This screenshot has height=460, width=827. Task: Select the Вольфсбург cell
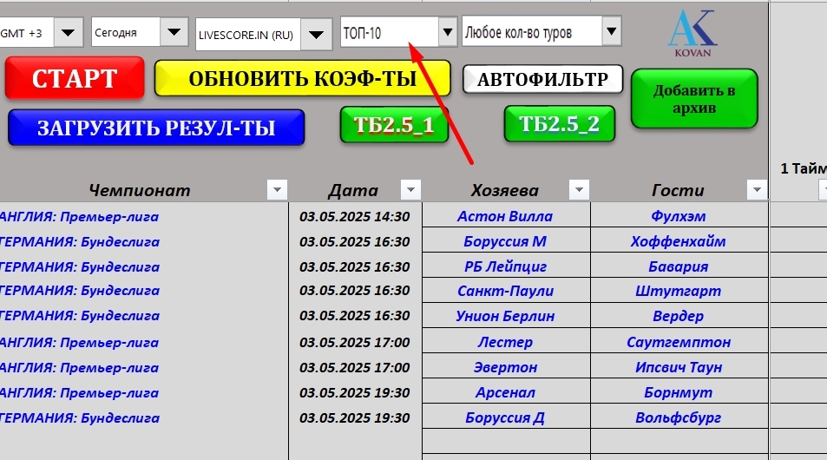point(679,417)
